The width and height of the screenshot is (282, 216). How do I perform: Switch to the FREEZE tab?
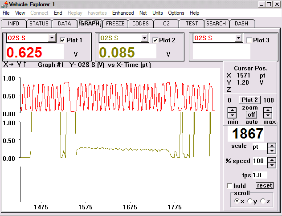115,24
